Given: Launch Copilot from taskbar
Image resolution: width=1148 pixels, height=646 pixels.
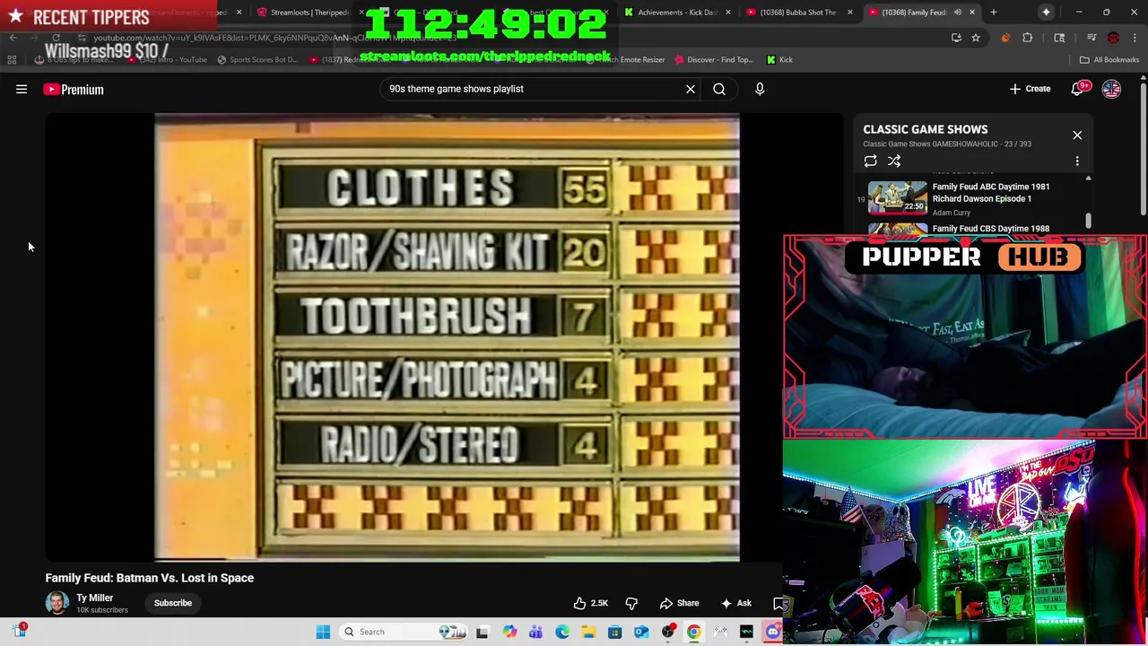Looking at the screenshot, I should pyautogui.click(x=509, y=632).
